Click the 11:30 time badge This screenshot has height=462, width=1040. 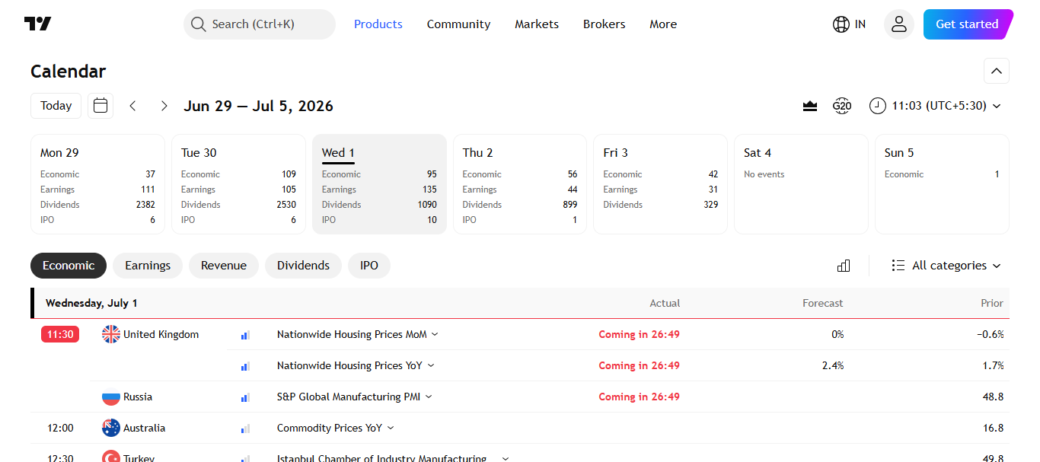click(60, 334)
